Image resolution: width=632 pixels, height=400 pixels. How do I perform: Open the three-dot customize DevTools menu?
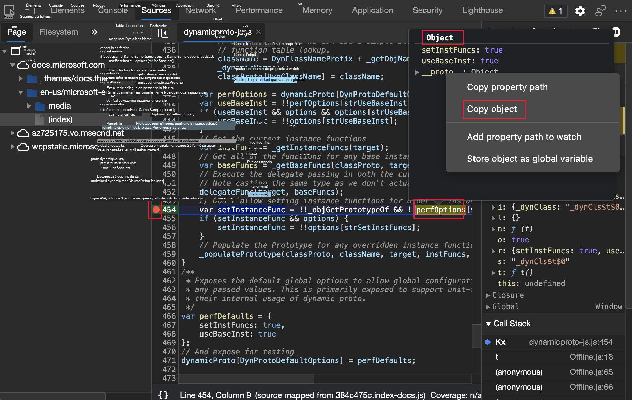coord(621,11)
